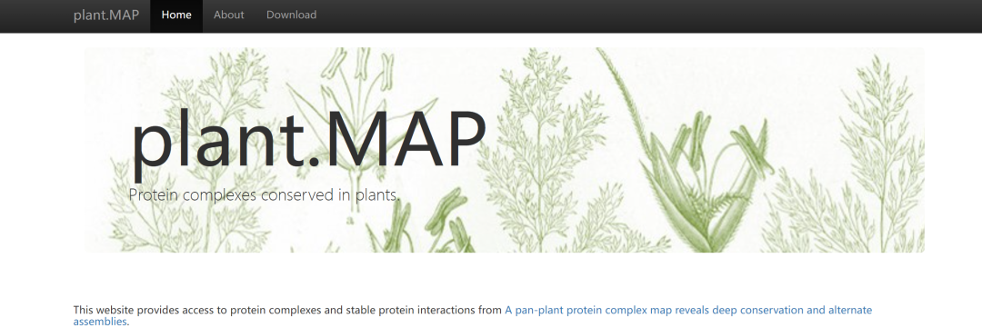The height and width of the screenshot is (328, 982).
Task: Click the 'This website provides access' paragraph text
Action: (x=287, y=310)
